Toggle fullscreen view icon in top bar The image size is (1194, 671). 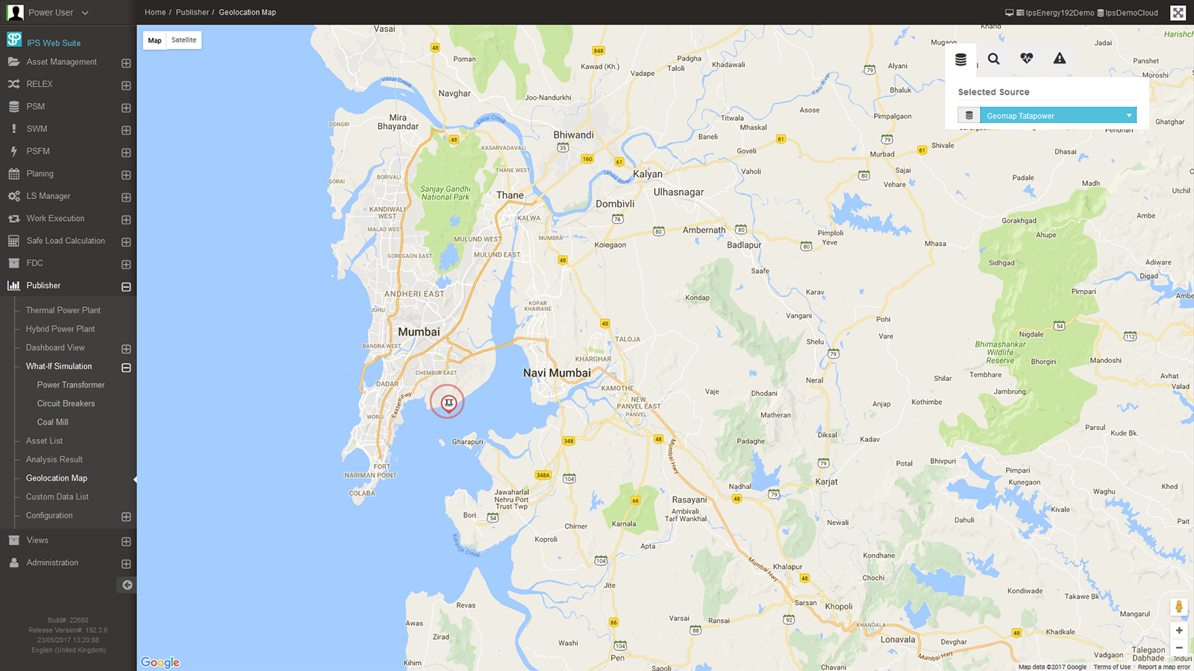pyautogui.click(x=1178, y=13)
